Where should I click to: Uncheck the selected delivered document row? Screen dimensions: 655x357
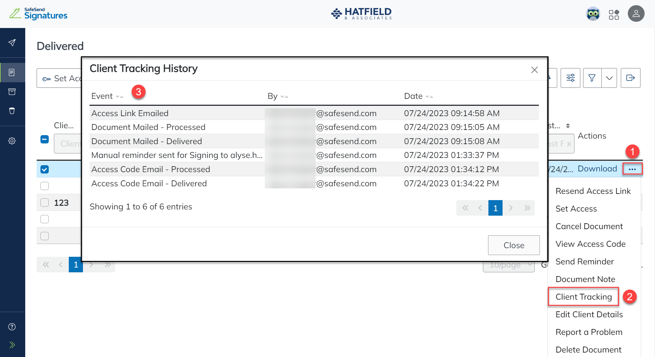click(x=44, y=169)
